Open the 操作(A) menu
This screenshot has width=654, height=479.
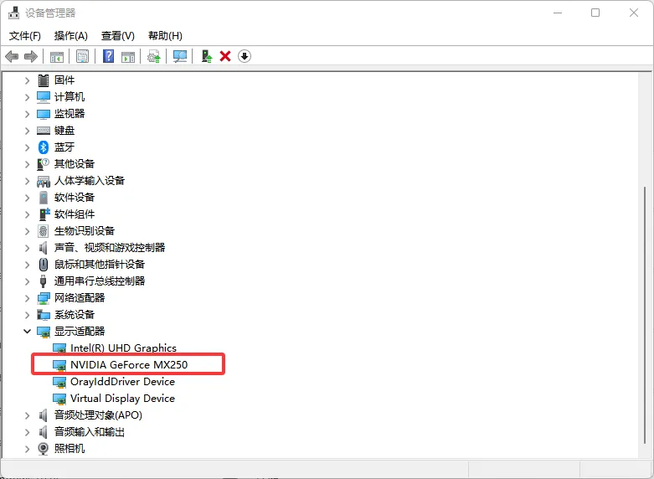coord(70,36)
